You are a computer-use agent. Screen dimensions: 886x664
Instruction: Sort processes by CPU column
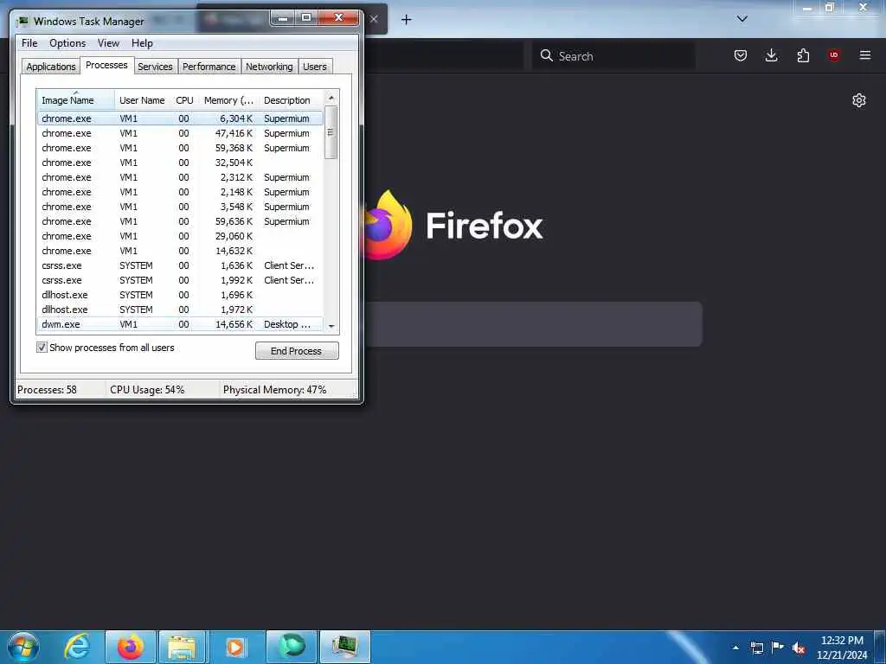pyautogui.click(x=185, y=100)
